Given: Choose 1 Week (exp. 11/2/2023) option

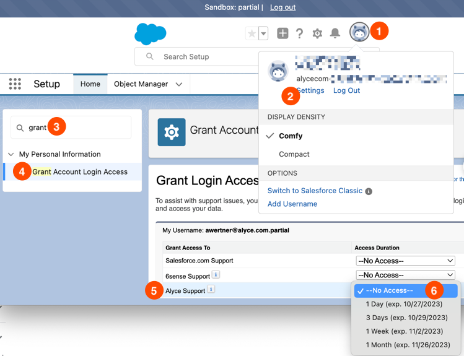Looking at the screenshot, I should 405,331.
